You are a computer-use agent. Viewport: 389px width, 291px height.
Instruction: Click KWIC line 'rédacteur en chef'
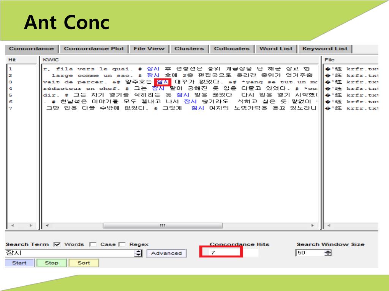[x=180, y=88]
